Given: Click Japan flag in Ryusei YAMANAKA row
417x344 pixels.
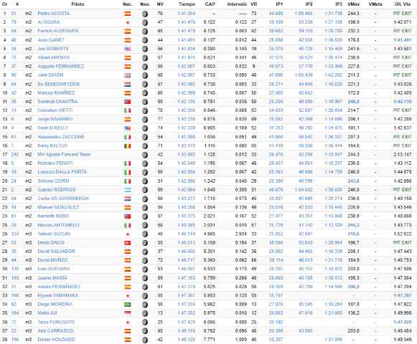Looking at the screenshot, I should 127,296.
